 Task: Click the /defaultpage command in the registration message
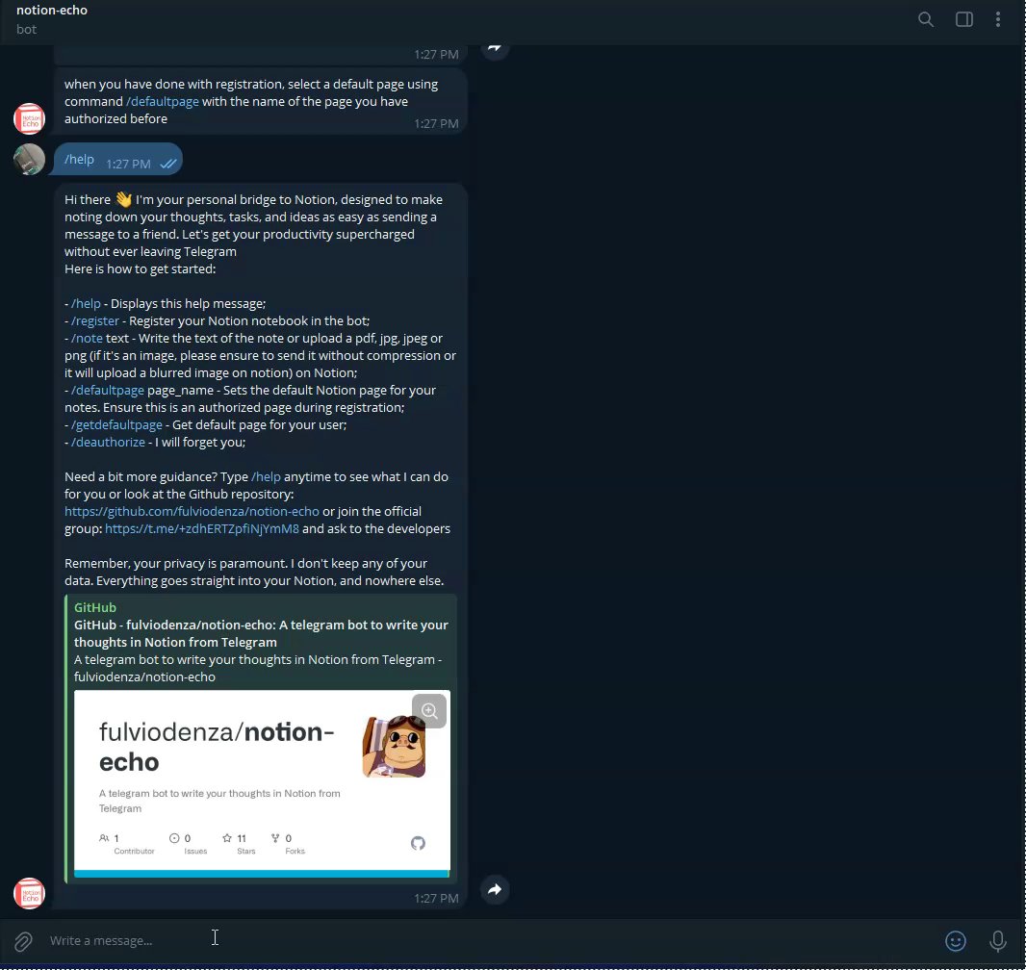pyautogui.click(x=163, y=101)
